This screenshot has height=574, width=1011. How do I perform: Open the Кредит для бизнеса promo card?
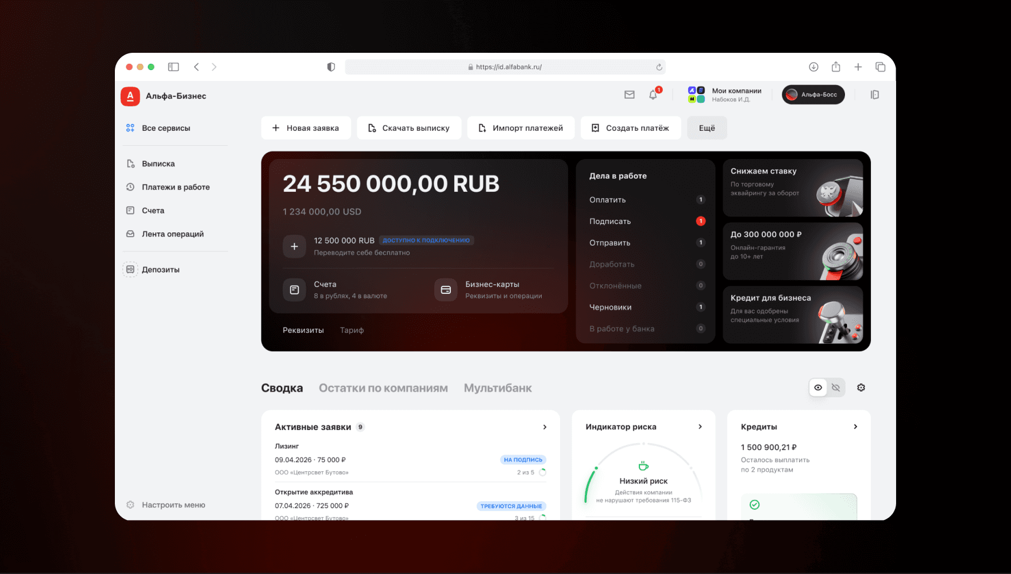pos(793,315)
